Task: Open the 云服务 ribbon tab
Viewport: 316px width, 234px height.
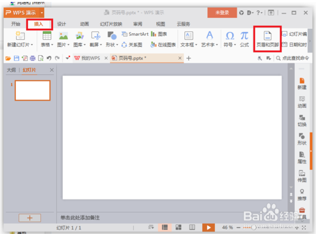Action: 184,24
